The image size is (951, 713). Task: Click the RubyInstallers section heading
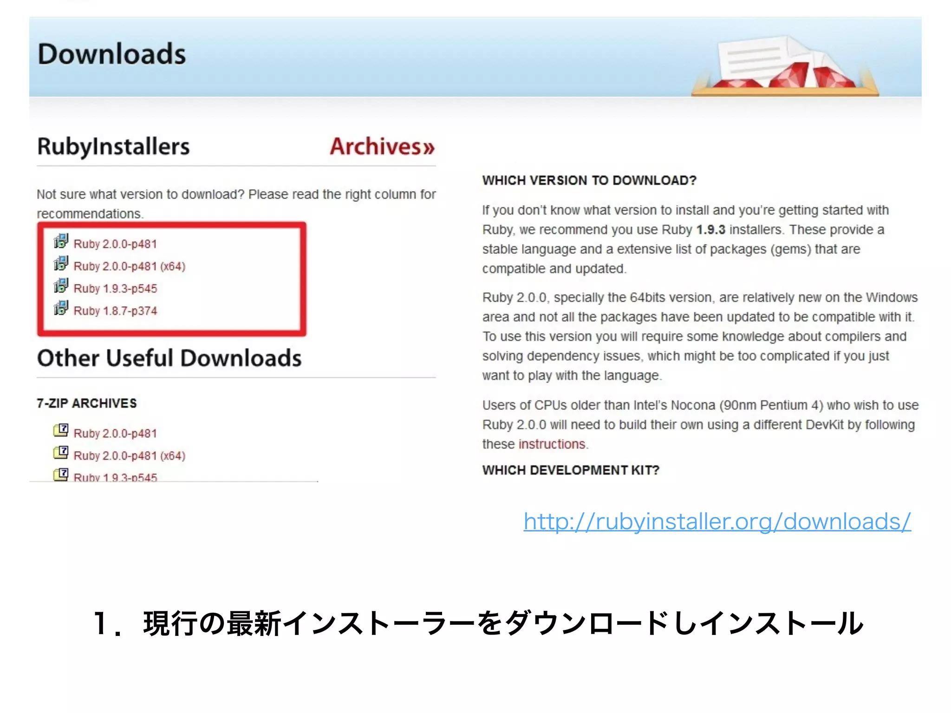pos(113,147)
